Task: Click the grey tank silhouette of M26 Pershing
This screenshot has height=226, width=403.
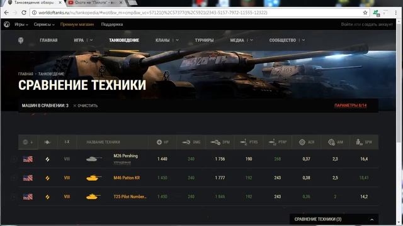Action: pos(94,159)
